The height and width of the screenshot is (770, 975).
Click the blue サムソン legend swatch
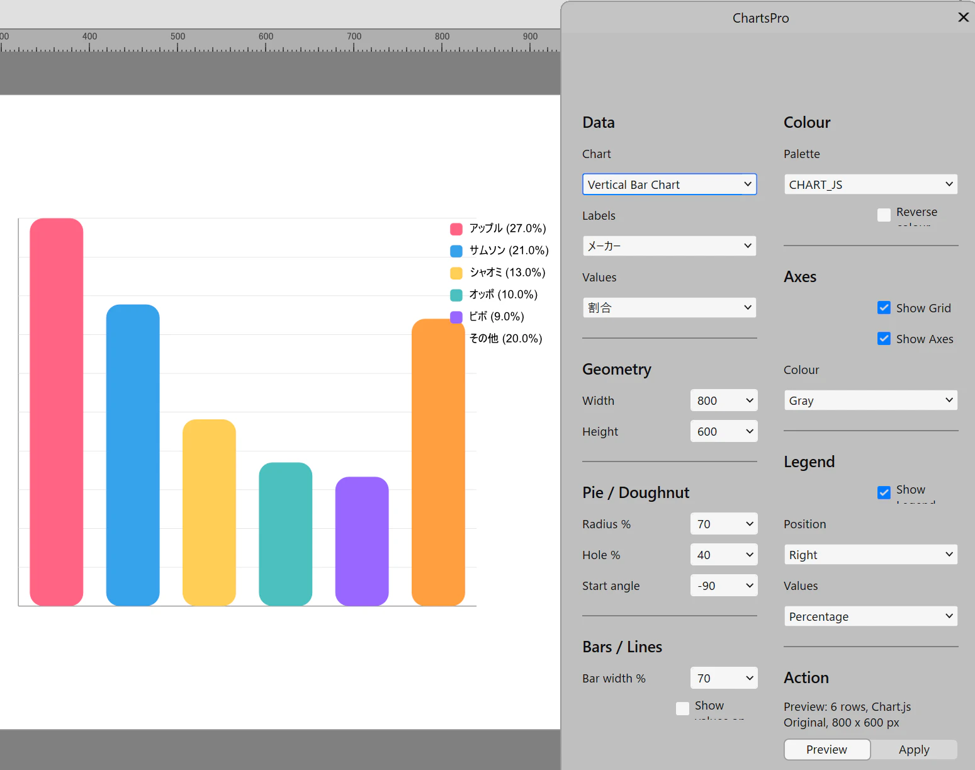click(456, 251)
